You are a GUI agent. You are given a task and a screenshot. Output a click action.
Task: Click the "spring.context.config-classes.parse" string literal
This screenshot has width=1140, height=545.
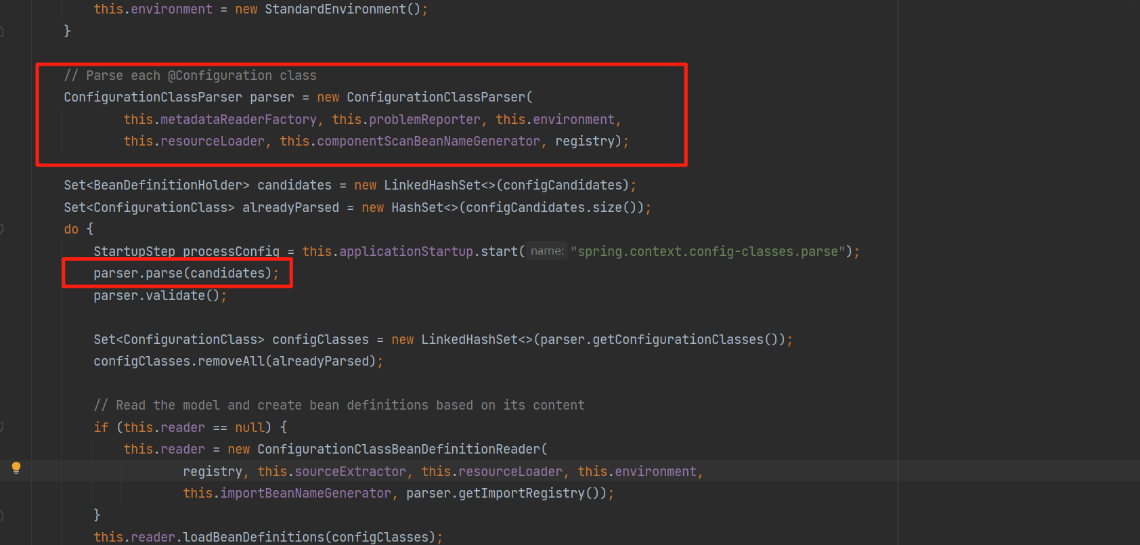(708, 252)
